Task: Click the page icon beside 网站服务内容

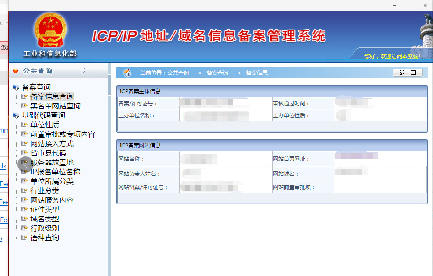Action: [x=24, y=200]
